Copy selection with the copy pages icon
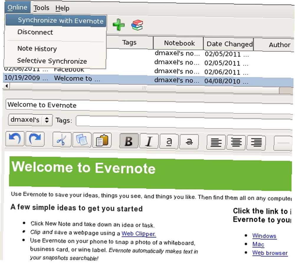Image resolution: width=295 pixels, height=266 pixels. [82, 140]
